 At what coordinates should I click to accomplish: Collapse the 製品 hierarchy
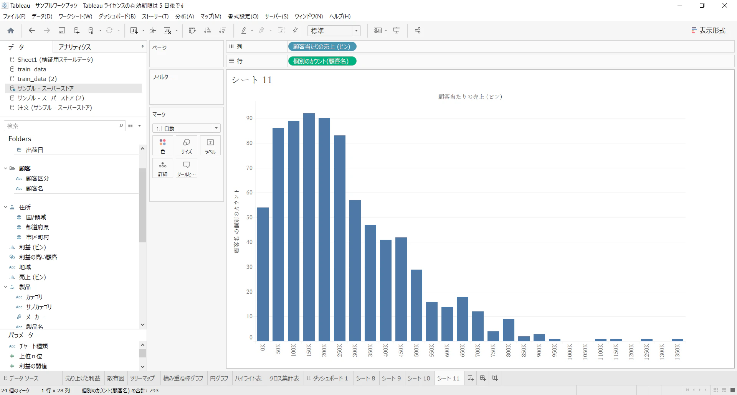pos(5,287)
